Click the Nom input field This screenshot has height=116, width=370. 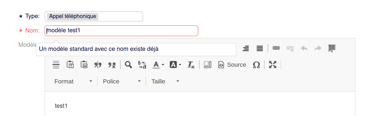click(121, 31)
